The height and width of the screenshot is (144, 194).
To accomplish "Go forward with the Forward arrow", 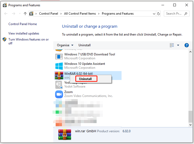I will pos(14,14).
